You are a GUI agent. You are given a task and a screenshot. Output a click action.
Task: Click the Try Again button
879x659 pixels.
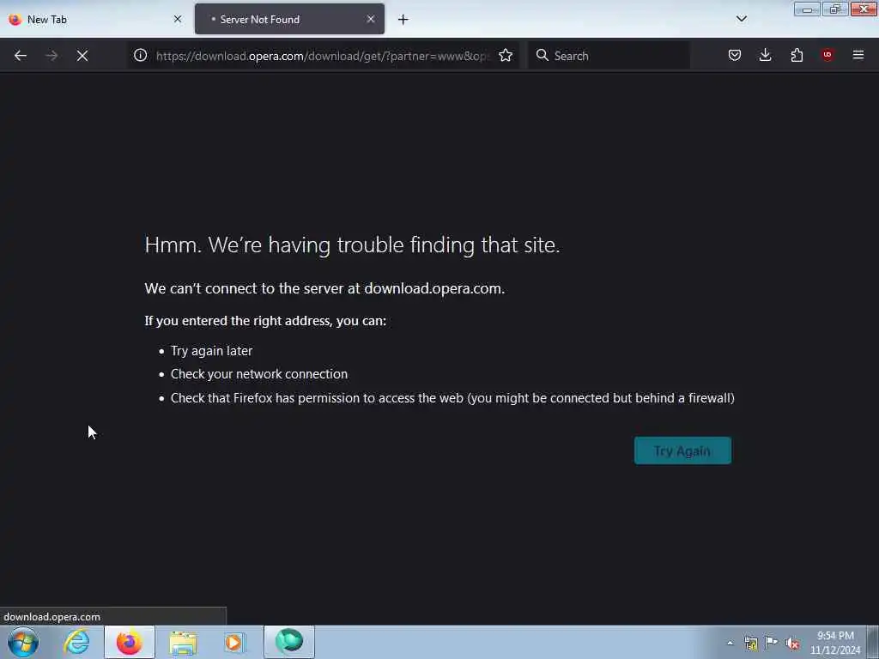[682, 450]
